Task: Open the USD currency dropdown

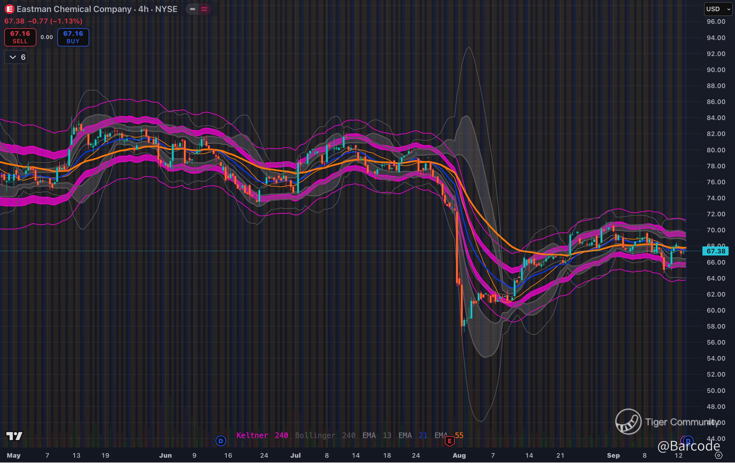Action: (718, 9)
